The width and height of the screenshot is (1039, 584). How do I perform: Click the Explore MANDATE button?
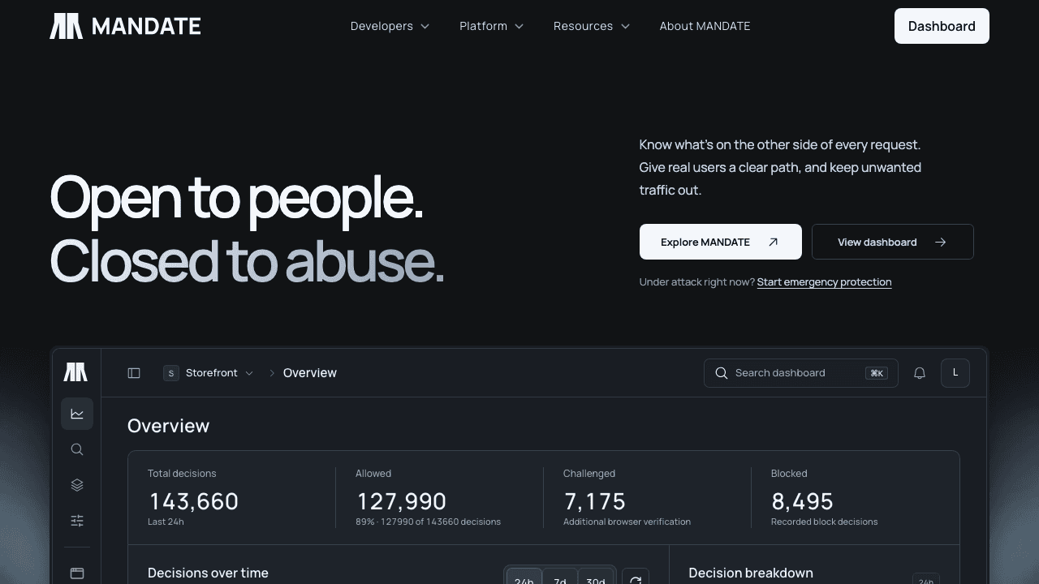[x=721, y=242]
